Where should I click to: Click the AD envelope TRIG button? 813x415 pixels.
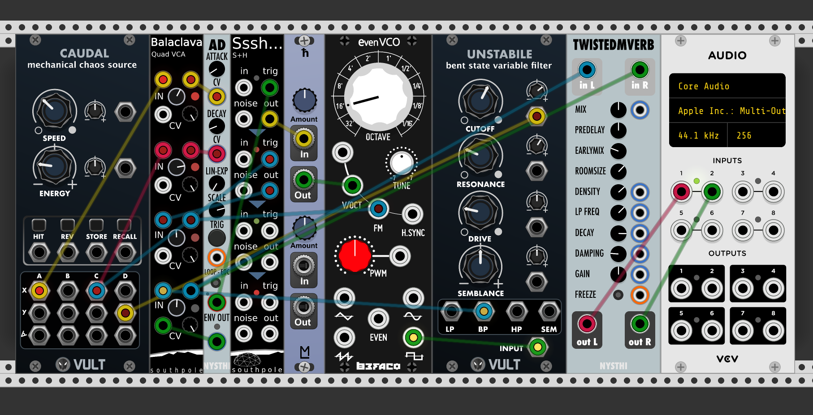click(x=216, y=238)
